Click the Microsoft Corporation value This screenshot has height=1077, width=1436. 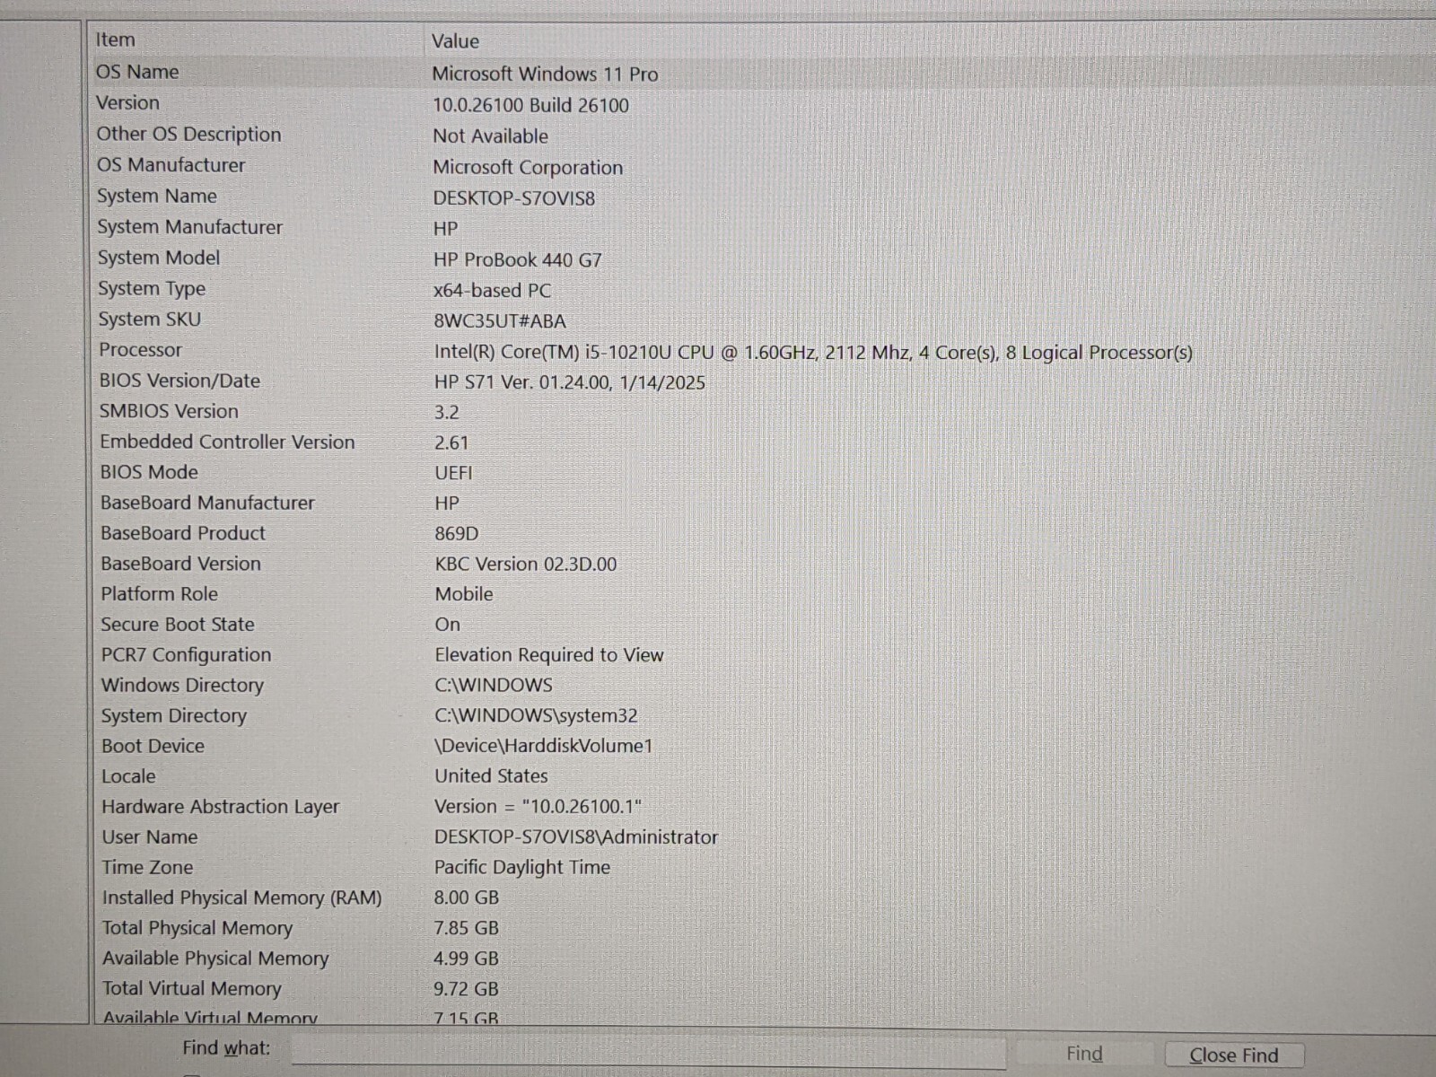click(x=528, y=168)
